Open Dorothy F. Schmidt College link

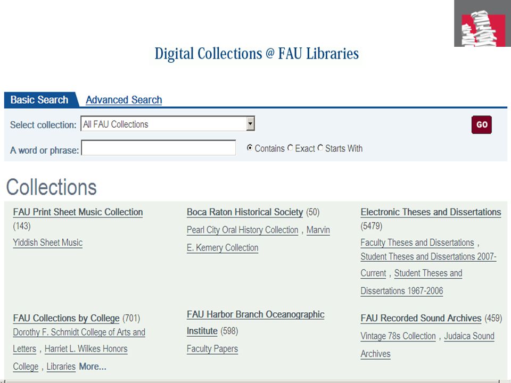pyautogui.click(x=79, y=332)
